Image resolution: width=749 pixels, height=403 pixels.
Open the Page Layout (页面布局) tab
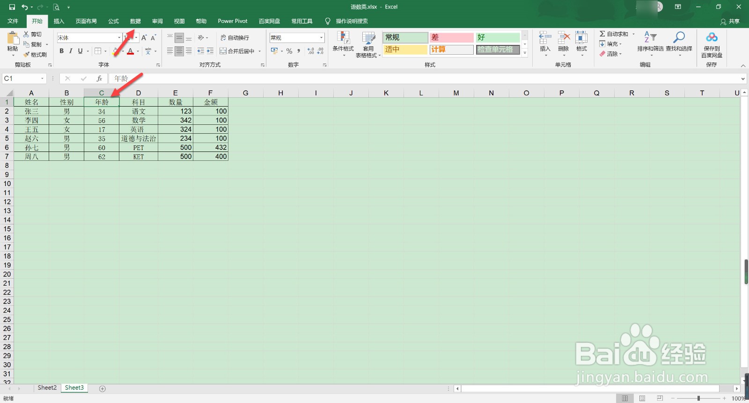point(86,21)
